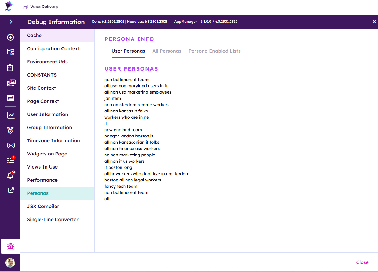Viewport: 378px width, 272px height.
Task: Switch to the All Personas tab
Action: coord(167,51)
